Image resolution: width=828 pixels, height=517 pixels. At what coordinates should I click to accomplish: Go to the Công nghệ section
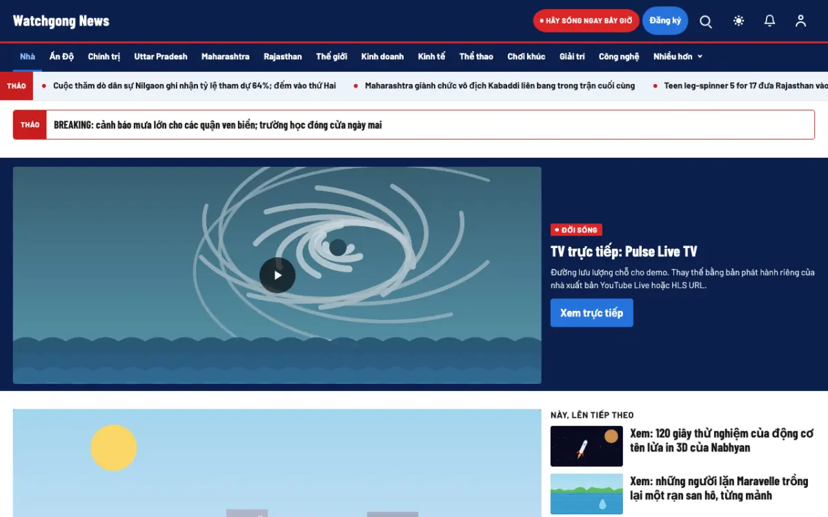tap(619, 57)
